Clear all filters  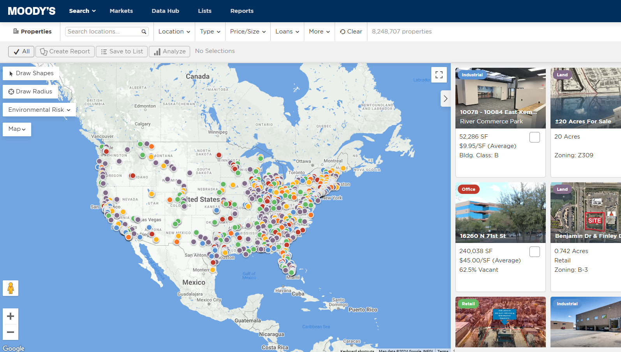point(351,32)
